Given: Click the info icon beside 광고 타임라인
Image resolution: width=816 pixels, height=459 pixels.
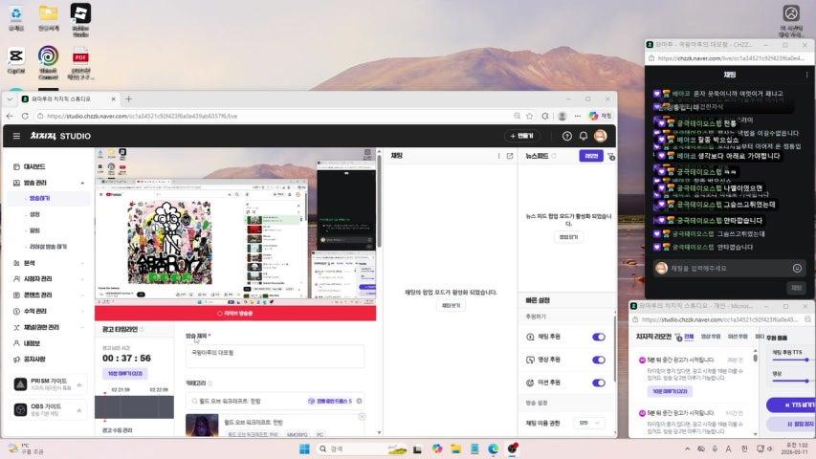Looking at the screenshot, I should 143,329.
